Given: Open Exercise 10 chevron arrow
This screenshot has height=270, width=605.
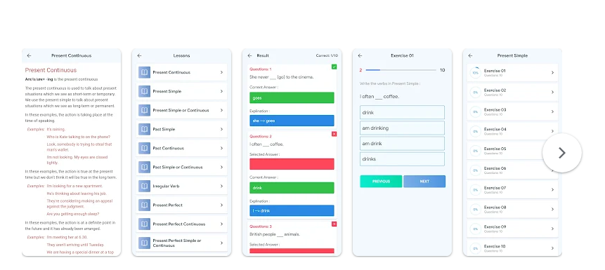Looking at the screenshot, I should [x=552, y=248].
